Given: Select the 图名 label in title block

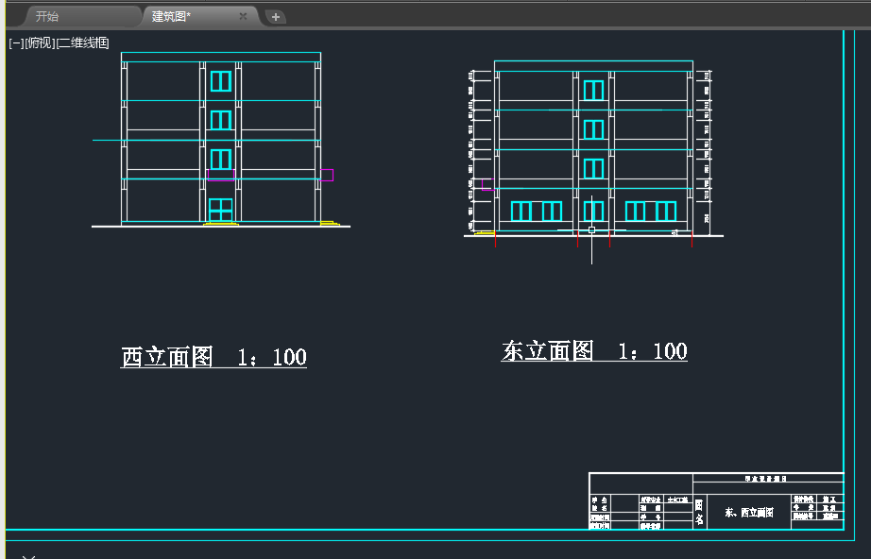Looking at the screenshot, I should point(699,511).
